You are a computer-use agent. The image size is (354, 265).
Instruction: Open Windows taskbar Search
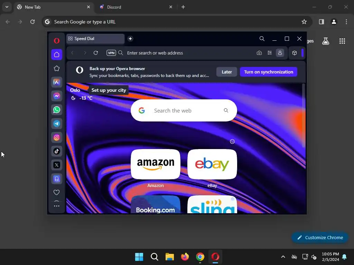[x=155, y=257]
